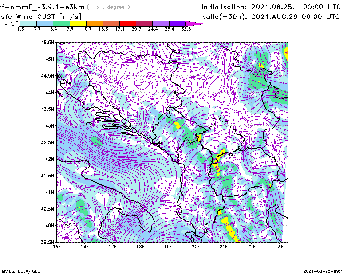Click the dashed arrow at legend start
This screenshot has width=355, height=274.
tap(12, 23)
